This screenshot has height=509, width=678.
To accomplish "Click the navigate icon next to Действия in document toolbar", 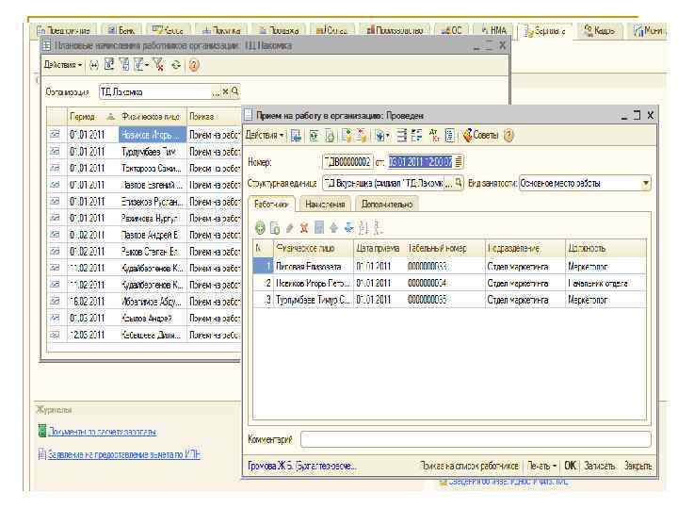I will [297, 136].
